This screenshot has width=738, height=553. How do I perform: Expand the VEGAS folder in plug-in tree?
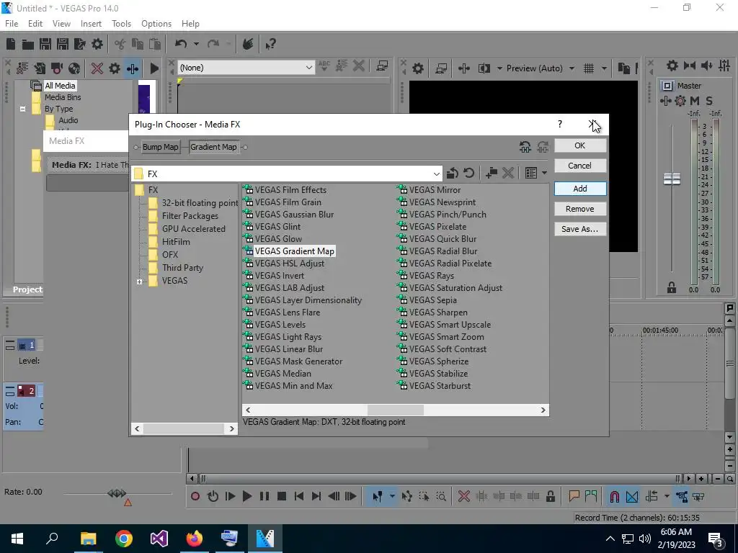(139, 282)
